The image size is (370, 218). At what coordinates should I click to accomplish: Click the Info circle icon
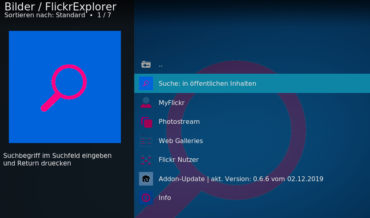pyautogui.click(x=146, y=198)
